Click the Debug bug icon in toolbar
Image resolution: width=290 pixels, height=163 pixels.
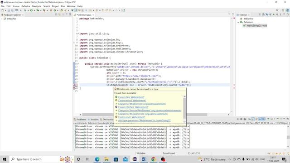25,10
